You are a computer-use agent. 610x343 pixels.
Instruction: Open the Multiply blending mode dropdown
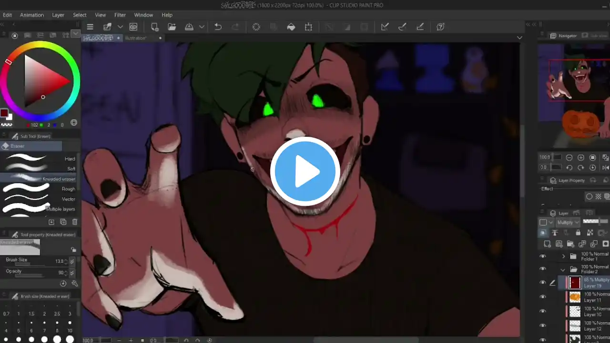[569, 222]
